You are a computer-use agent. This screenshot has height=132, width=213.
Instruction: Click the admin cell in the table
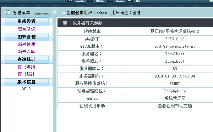click(92, 99)
